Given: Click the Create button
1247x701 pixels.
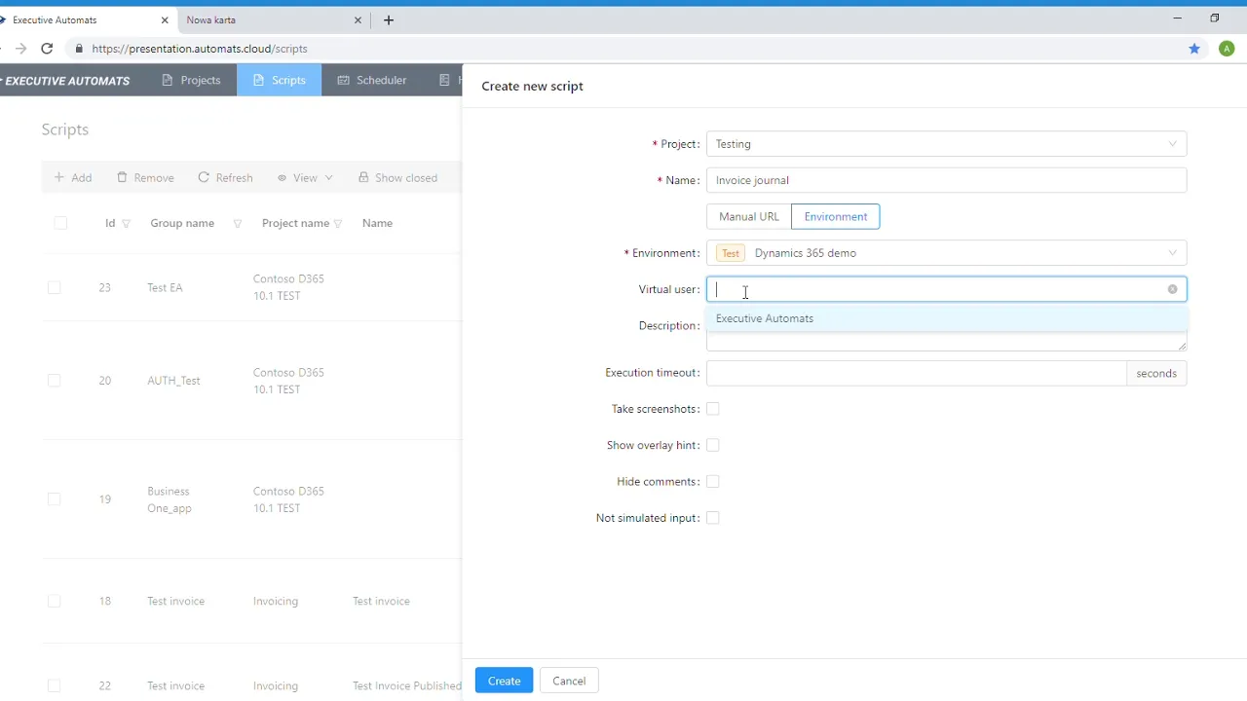Looking at the screenshot, I should [504, 681].
